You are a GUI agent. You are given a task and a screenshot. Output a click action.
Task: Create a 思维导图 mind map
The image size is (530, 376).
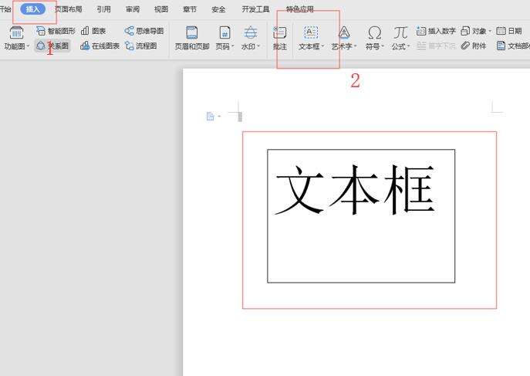click(144, 31)
